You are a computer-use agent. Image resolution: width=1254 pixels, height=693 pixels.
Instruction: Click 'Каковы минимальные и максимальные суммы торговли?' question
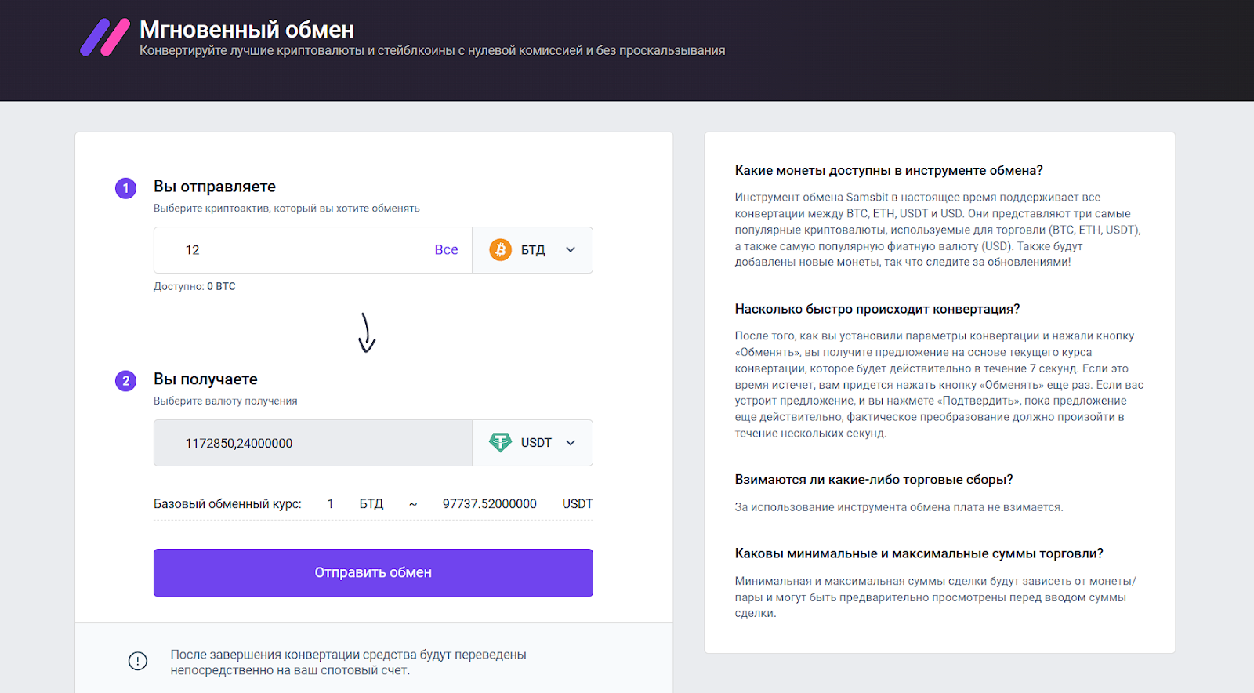point(919,553)
